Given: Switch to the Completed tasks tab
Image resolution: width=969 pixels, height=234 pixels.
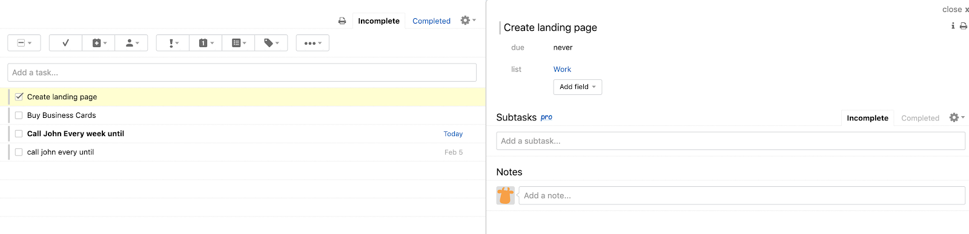Looking at the screenshot, I should tap(431, 21).
